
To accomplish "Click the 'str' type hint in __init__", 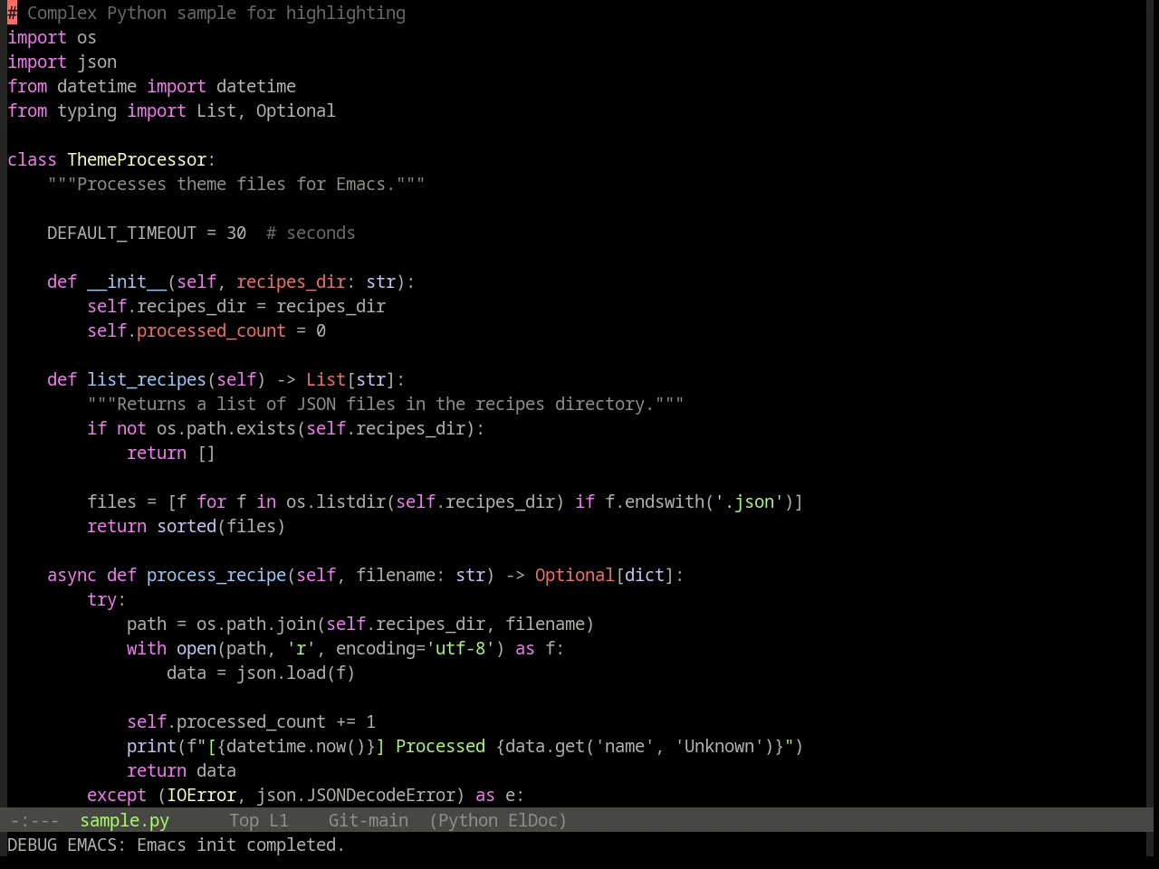I will pyautogui.click(x=380, y=282).
